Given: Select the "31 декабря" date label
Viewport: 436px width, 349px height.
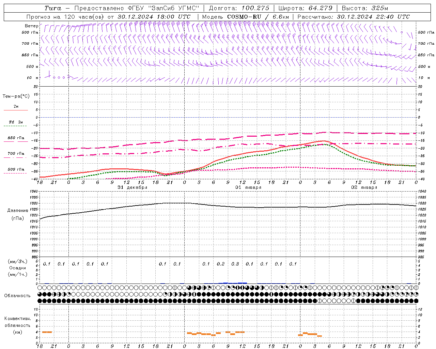Looking at the screenshot, I should pyautogui.click(x=133, y=187).
